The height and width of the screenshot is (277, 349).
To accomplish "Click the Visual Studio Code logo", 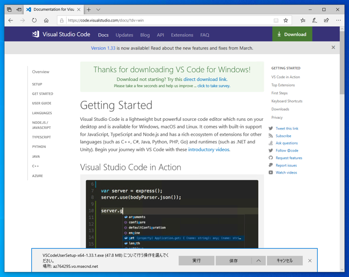I will 61,34.
